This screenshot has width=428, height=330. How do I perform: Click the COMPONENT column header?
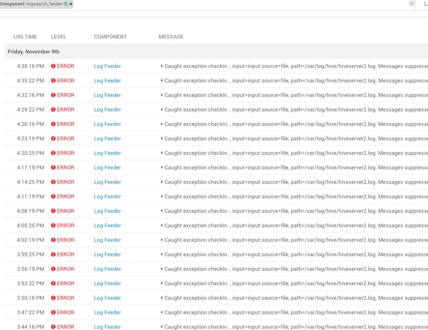click(x=110, y=37)
